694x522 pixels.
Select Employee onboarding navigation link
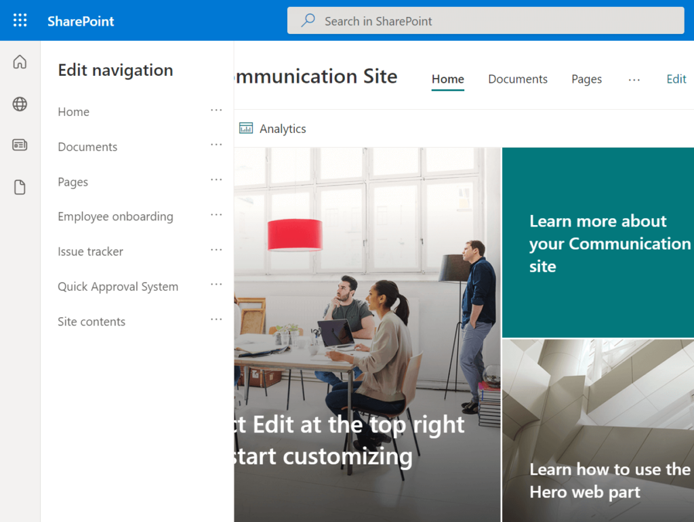[x=115, y=216]
